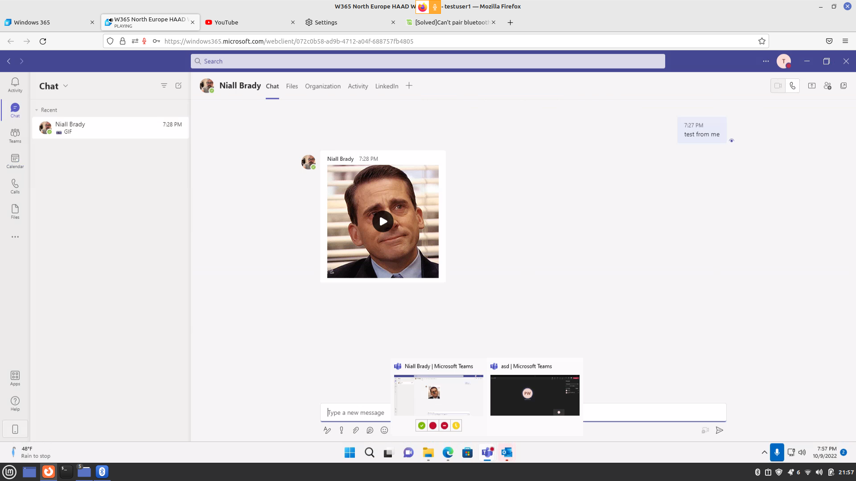Screen dimensions: 856x481
Task: Open the Windows volume control
Action: pos(802,452)
